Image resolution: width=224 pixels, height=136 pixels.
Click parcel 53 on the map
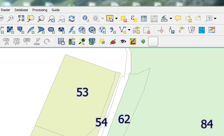(82, 92)
